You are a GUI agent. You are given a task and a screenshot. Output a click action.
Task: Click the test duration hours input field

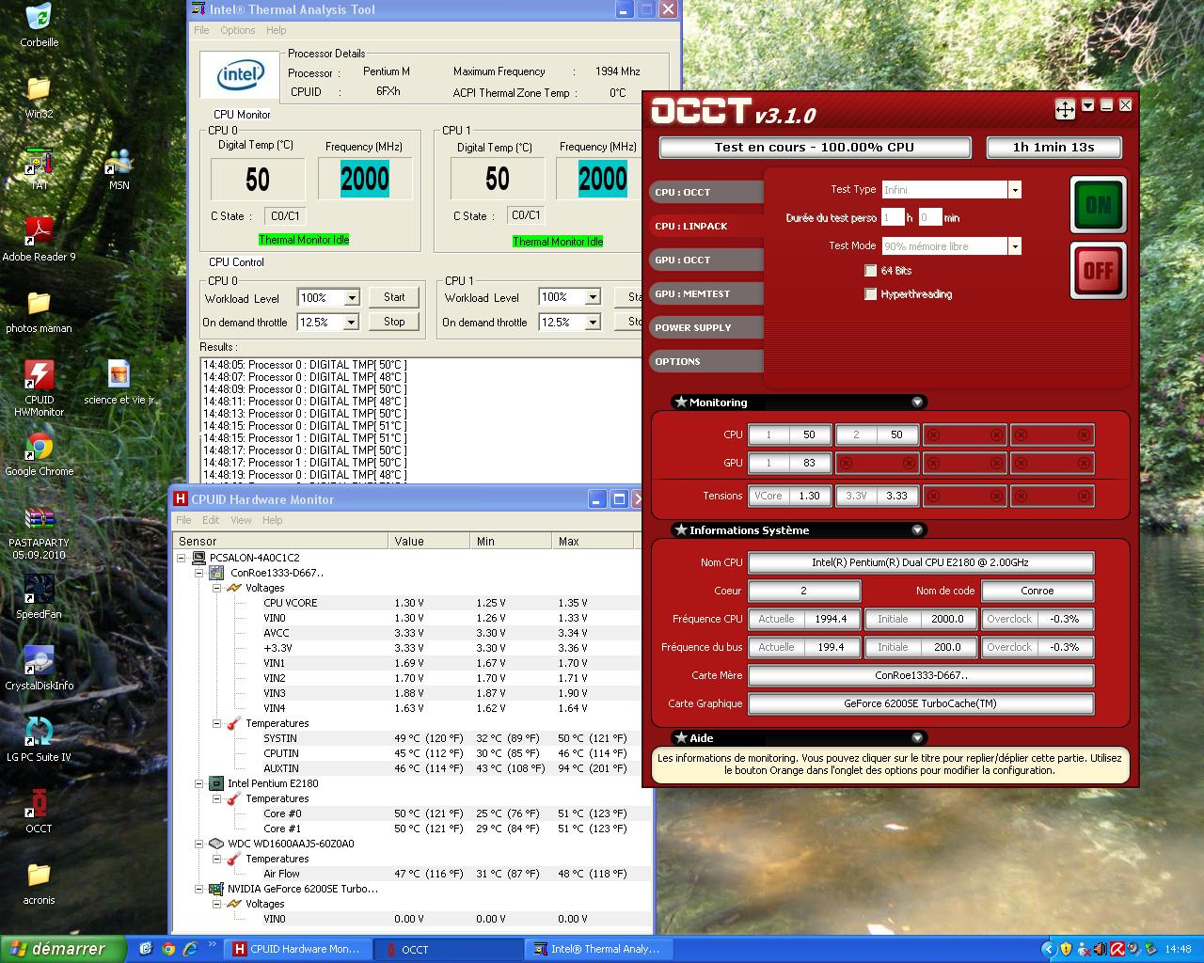pyautogui.click(x=892, y=217)
